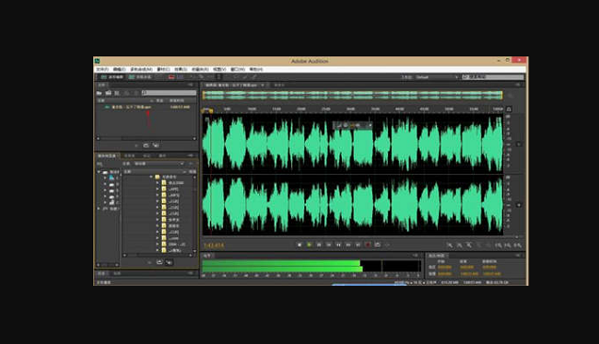Click Zoom Out (Amplitude) icon
This screenshot has width=599, height=344.
[x=460, y=246]
